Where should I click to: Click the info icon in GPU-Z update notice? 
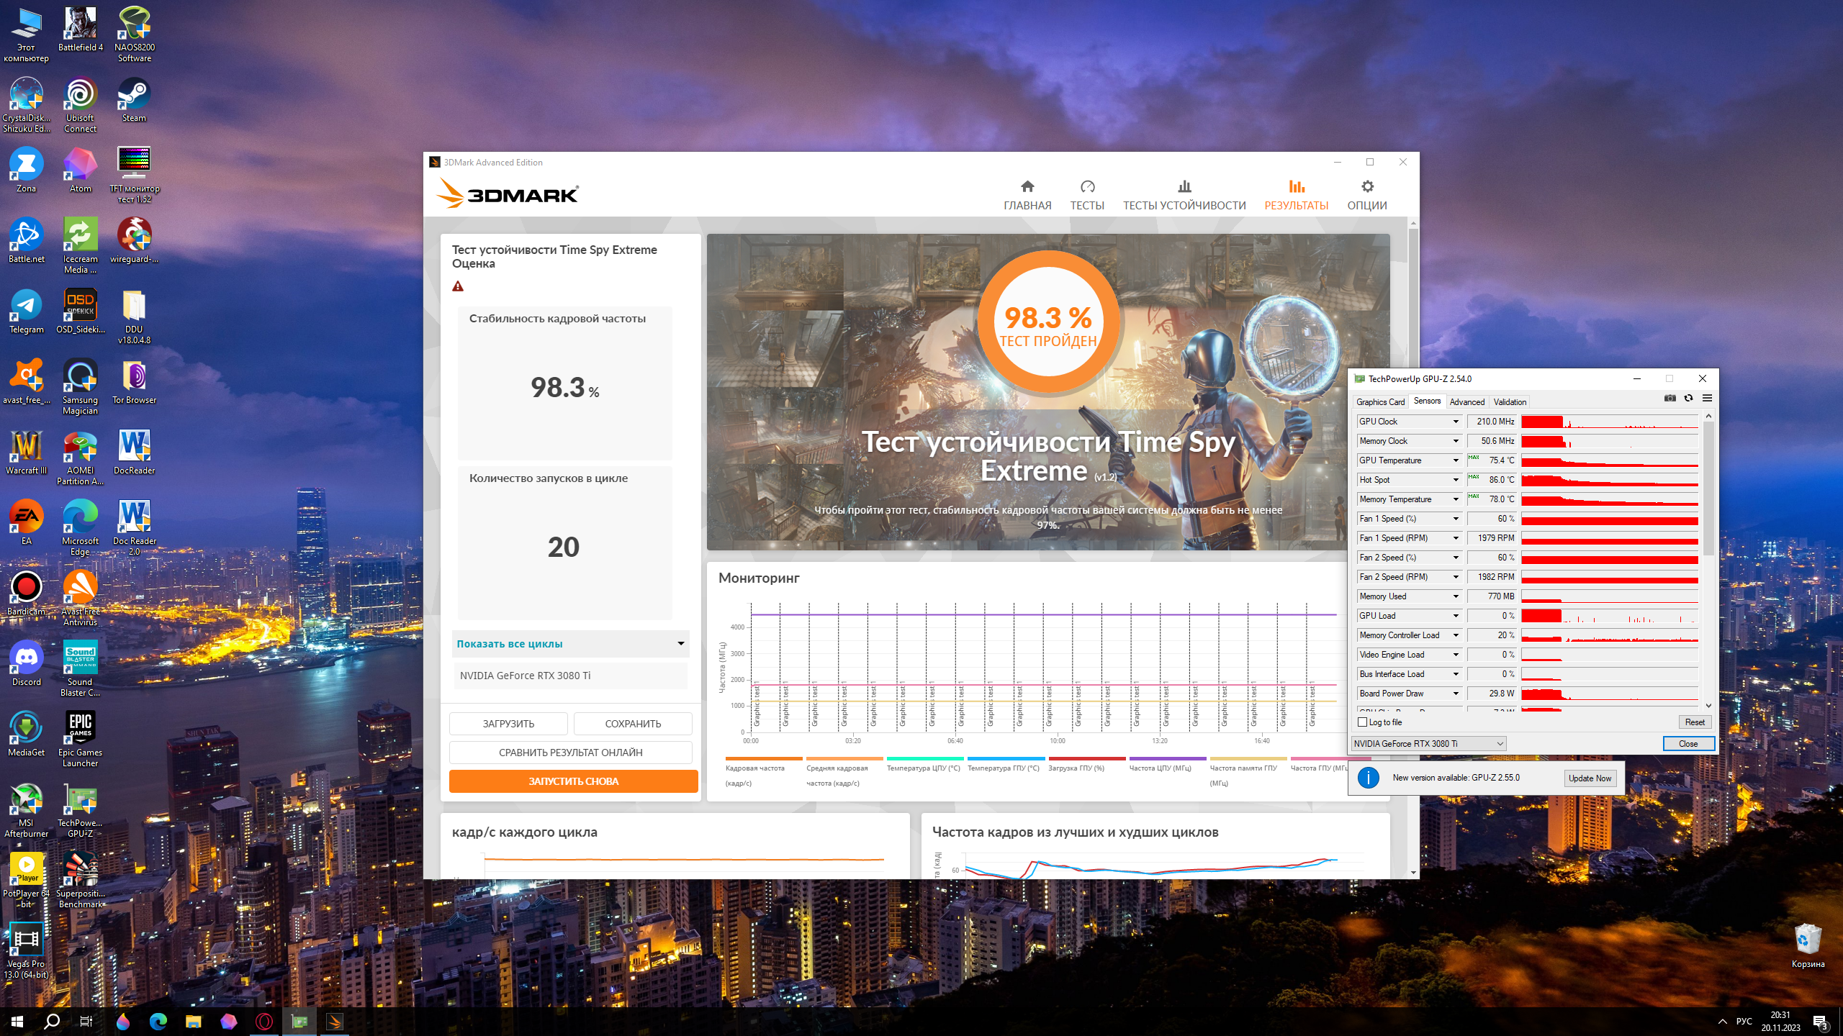click(x=1368, y=778)
